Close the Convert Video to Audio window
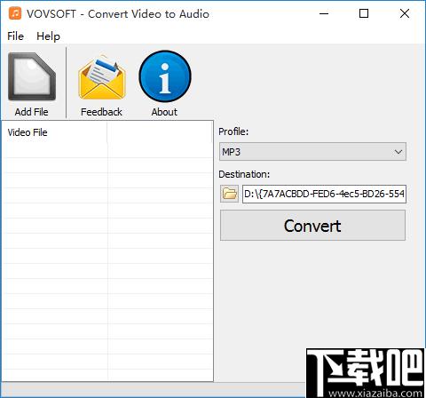The height and width of the screenshot is (398, 426). (x=405, y=13)
